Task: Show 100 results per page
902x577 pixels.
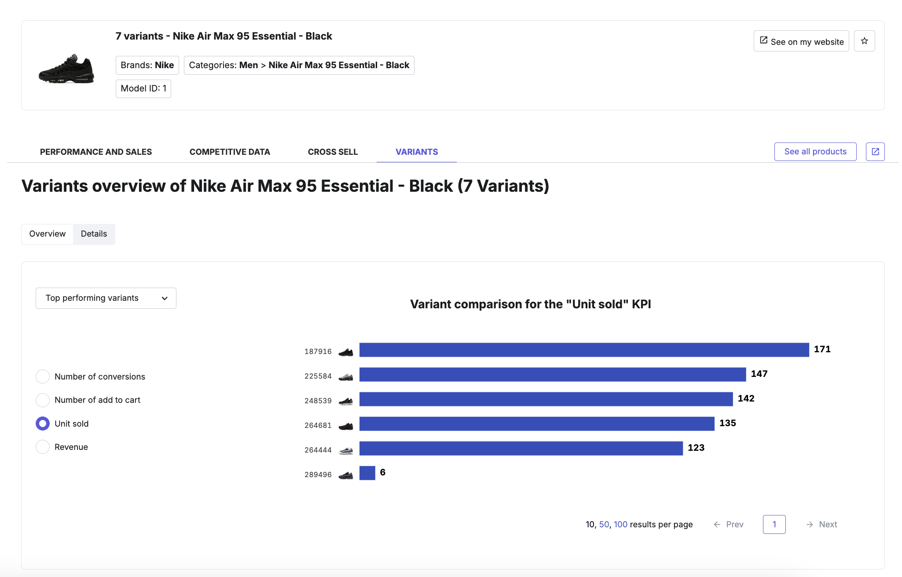Action: click(x=620, y=524)
